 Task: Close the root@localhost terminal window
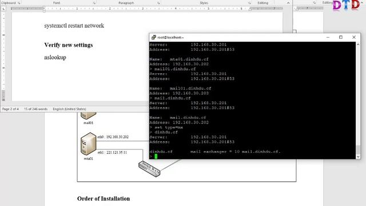354,37
